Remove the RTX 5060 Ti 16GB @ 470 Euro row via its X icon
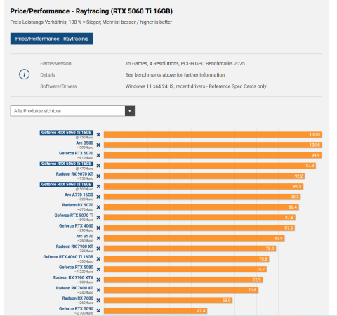Viewport: 337px width, 316px height. (x=98, y=166)
